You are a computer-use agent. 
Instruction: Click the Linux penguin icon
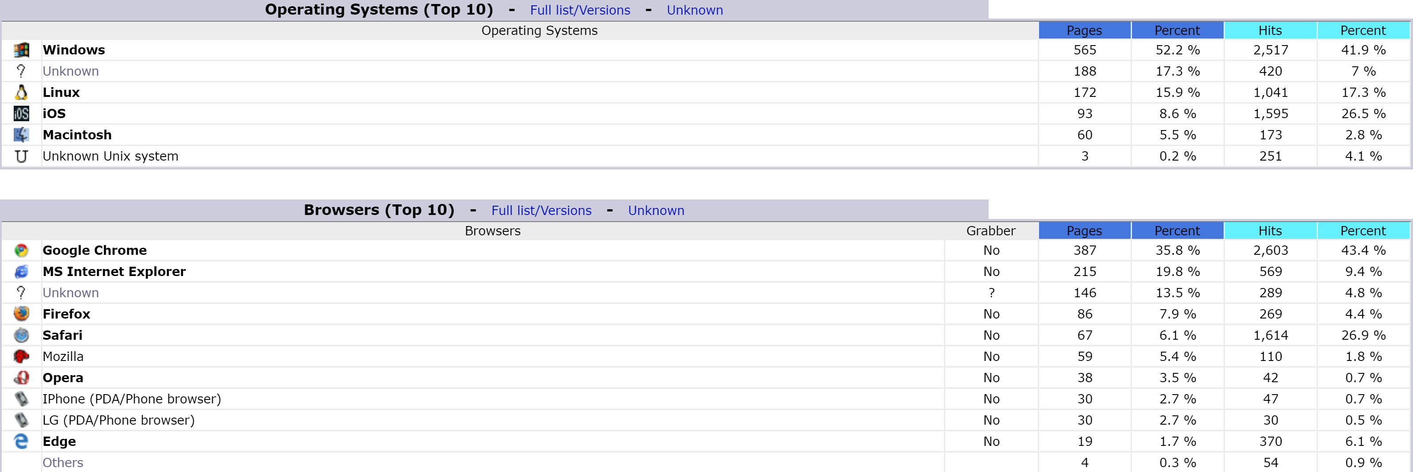21,92
